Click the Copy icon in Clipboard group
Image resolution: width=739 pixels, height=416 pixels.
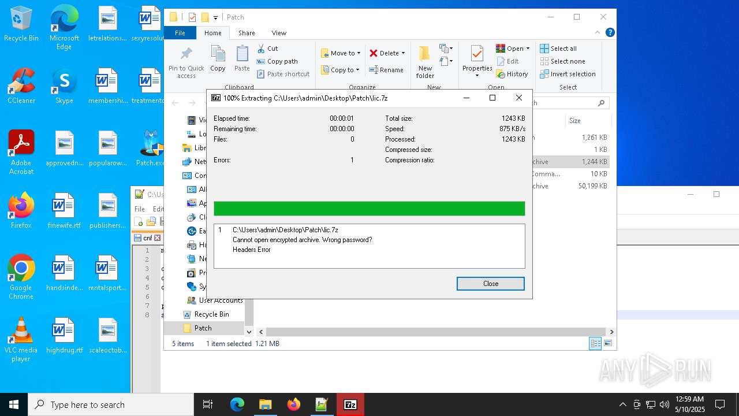tap(218, 59)
